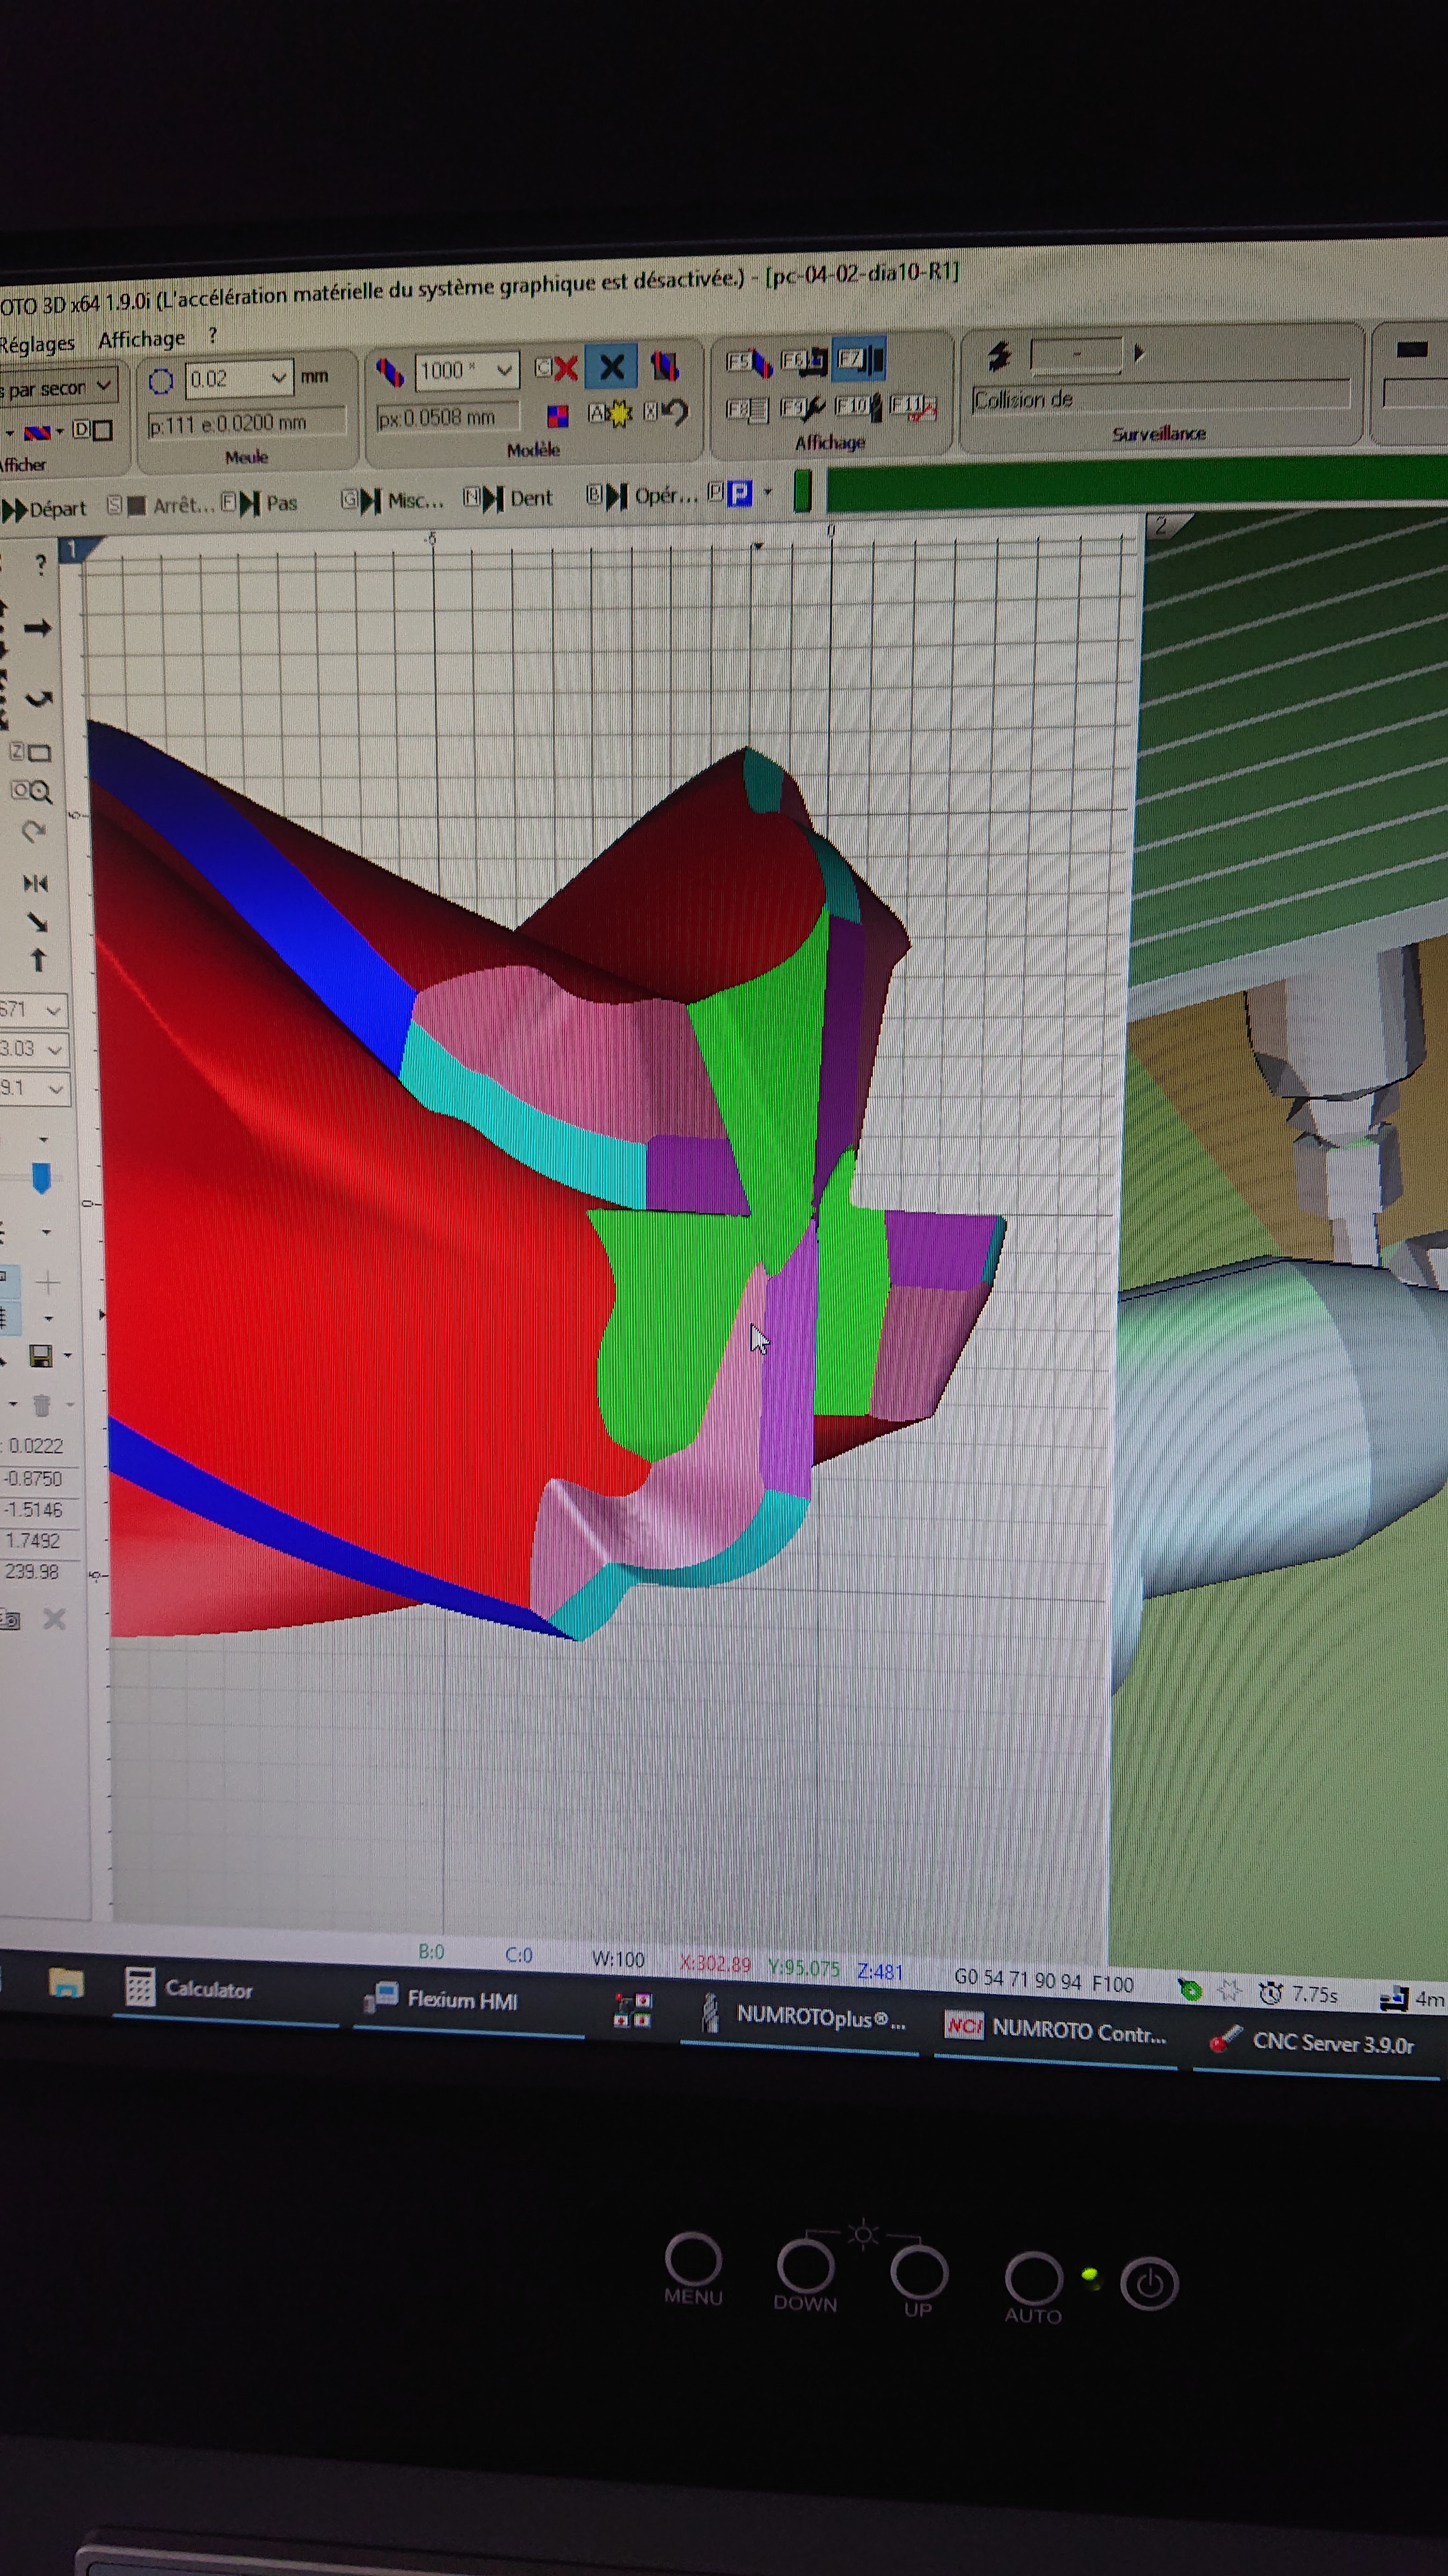Viewport: 1448px width, 2576px height.
Task: Click the up arrow view icon
Action: point(38,960)
